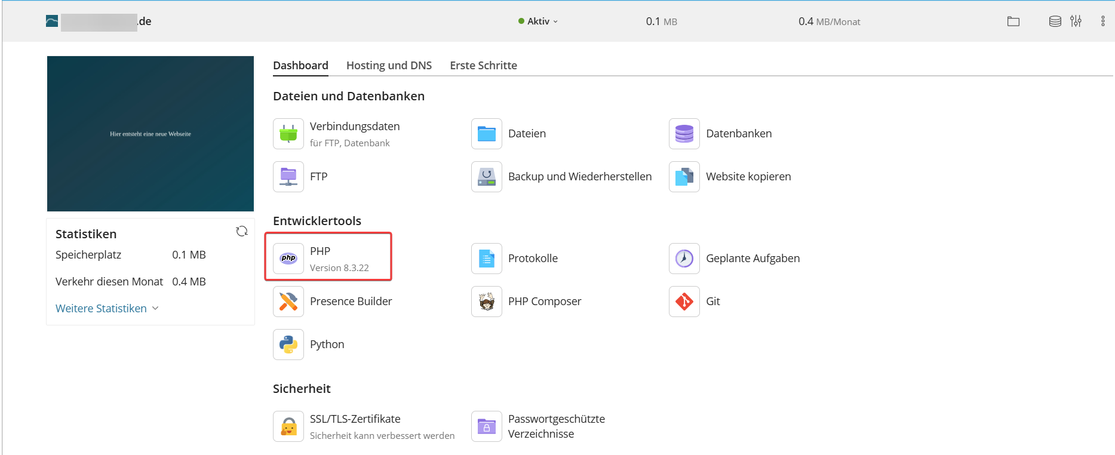This screenshot has height=455, width=1115.
Task: Open Verbindungsdaten link
Action: click(x=355, y=127)
